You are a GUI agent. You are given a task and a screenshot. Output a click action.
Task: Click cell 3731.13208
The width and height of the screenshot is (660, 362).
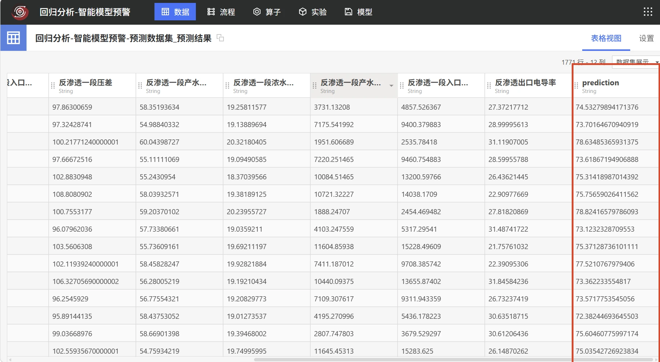coord(354,107)
